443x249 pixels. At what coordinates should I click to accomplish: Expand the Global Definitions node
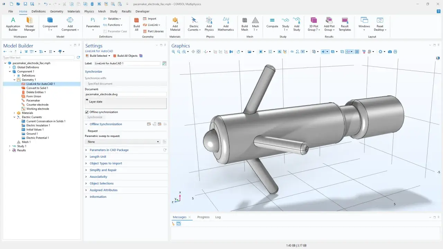(x=10, y=67)
